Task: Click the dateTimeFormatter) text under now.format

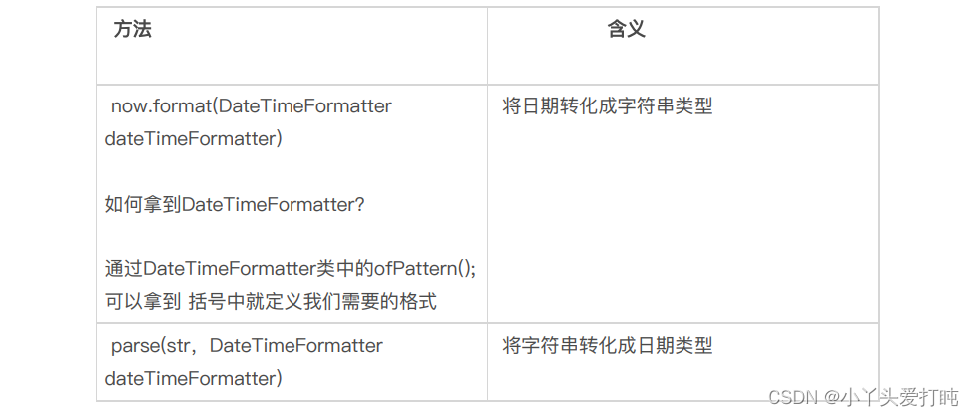Action: [193, 138]
